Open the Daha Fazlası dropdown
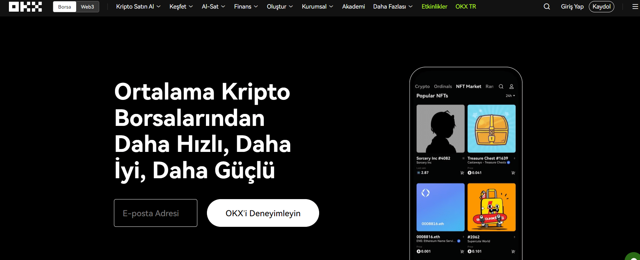The height and width of the screenshot is (260, 640). click(x=393, y=6)
